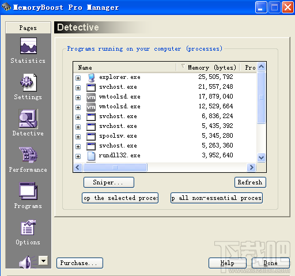Click the scroll down arrow of list
The height and width of the screenshot is (276, 295).
coord(261,158)
